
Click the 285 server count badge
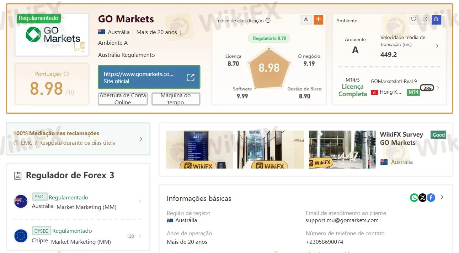[427, 88]
